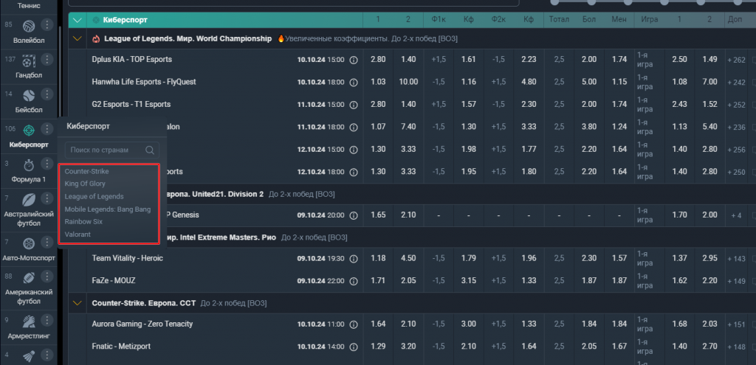The width and height of the screenshot is (756, 365).
Task: Show info for FaZe - MOUZ match
Action: tap(354, 281)
